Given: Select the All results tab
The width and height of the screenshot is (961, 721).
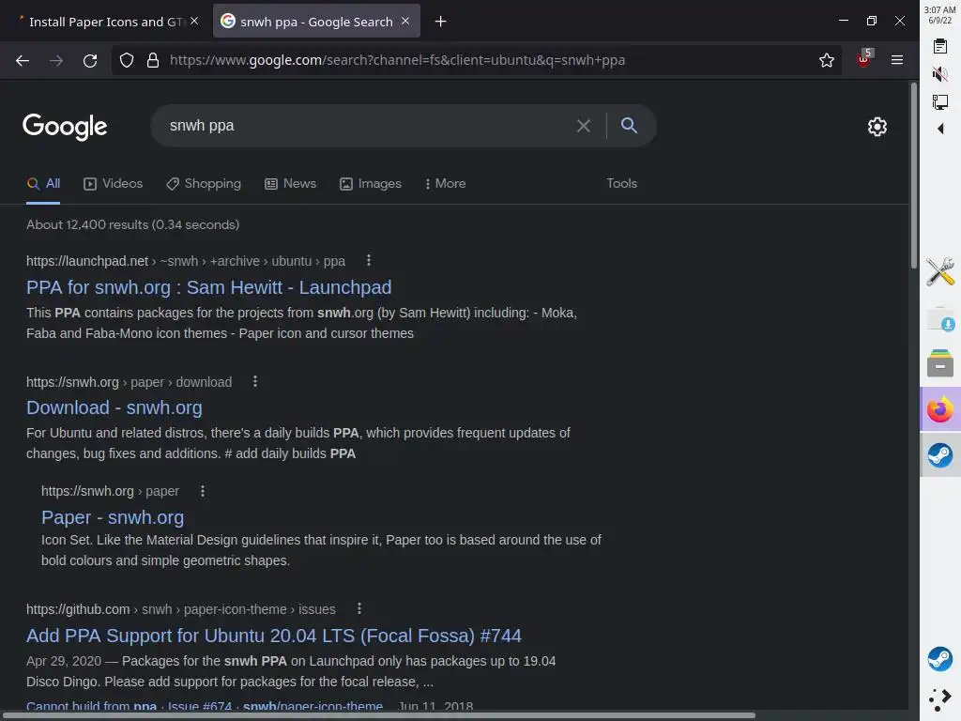Looking at the screenshot, I should (x=43, y=183).
